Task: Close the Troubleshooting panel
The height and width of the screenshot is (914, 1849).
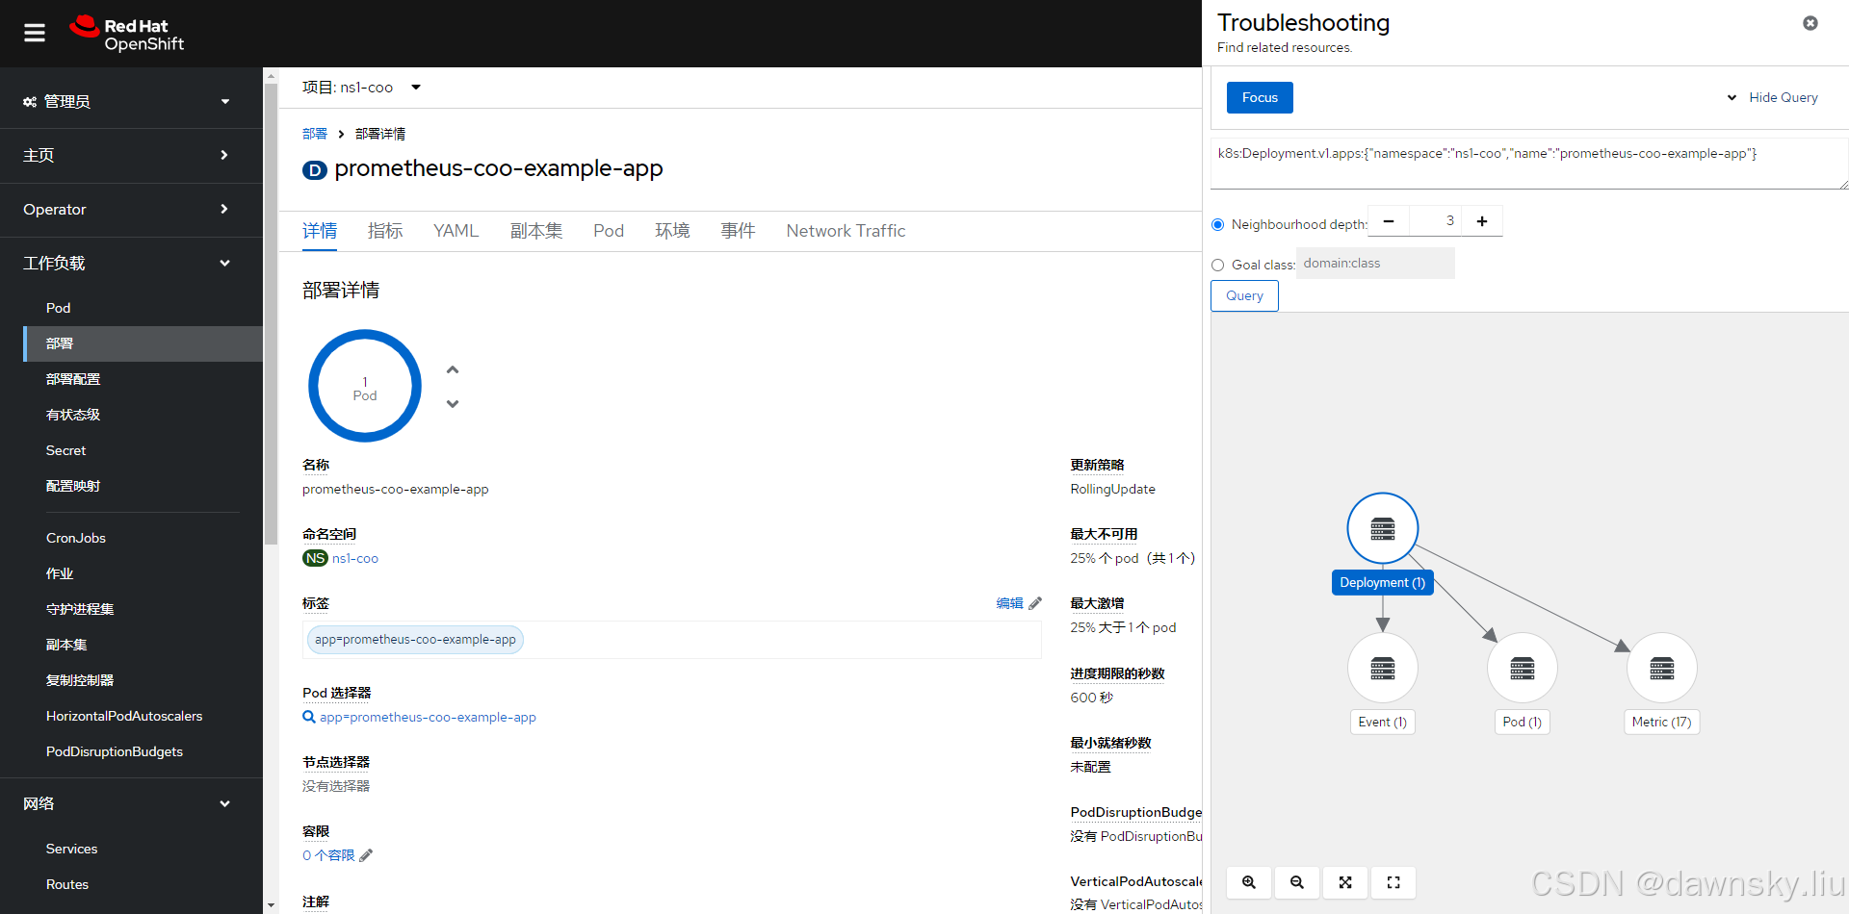Action: coord(1810,23)
